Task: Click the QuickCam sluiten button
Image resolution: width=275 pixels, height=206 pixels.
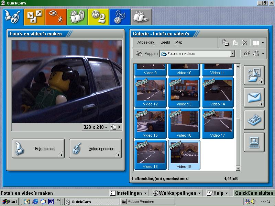Action: [x=254, y=193]
